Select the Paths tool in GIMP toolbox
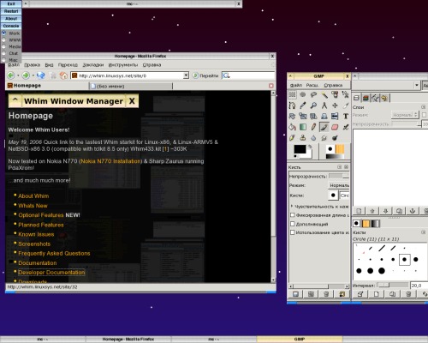This screenshot has height=343, width=428. [x=292, y=105]
